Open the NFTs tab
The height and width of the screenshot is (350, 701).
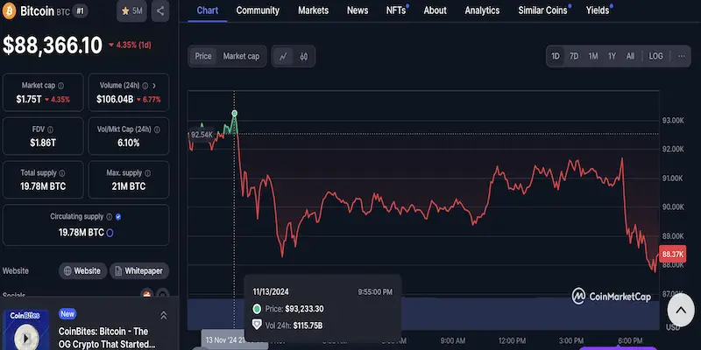click(396, 10)
